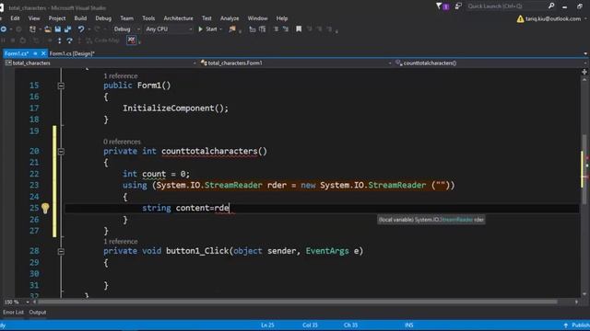Click the notifications filter flag icon
The image size is (590, 331).
439,6
